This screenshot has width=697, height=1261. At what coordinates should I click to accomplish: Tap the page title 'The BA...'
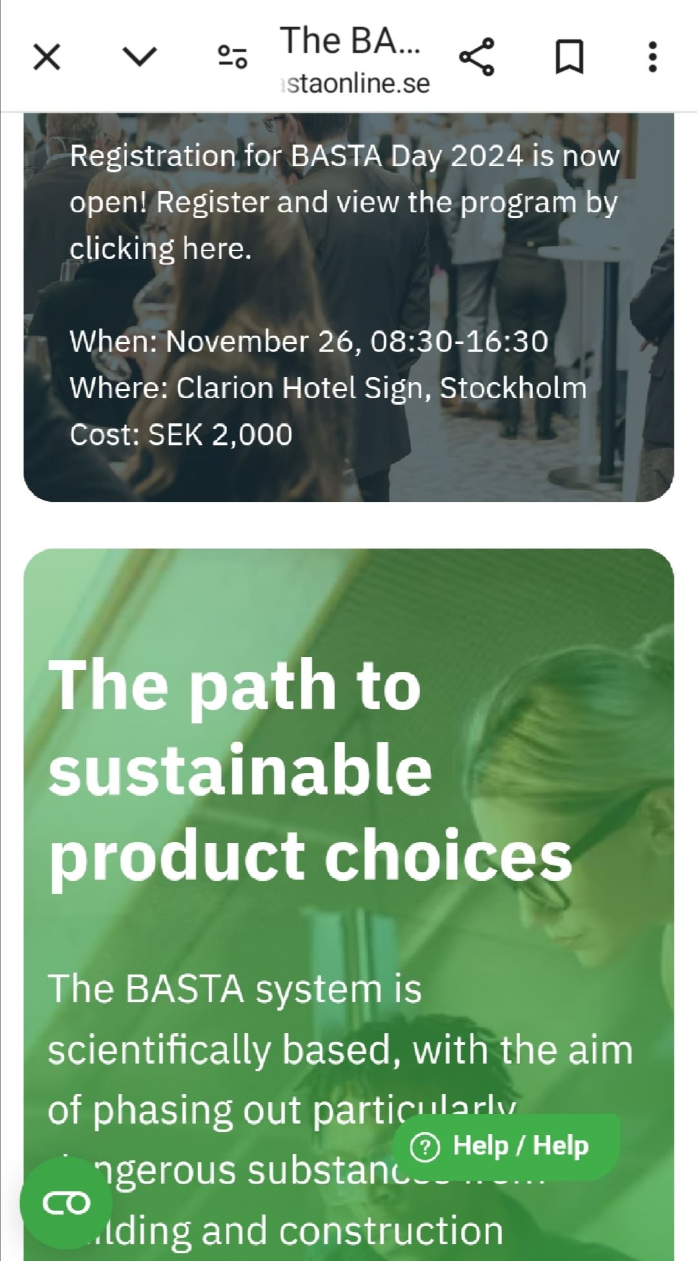pyautogui.click(x=350, y=41)
